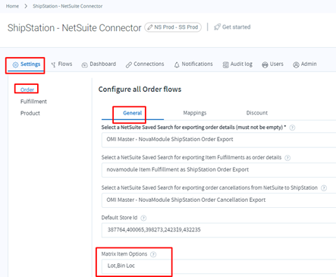Open the General sub-tab

pos(133,113)
